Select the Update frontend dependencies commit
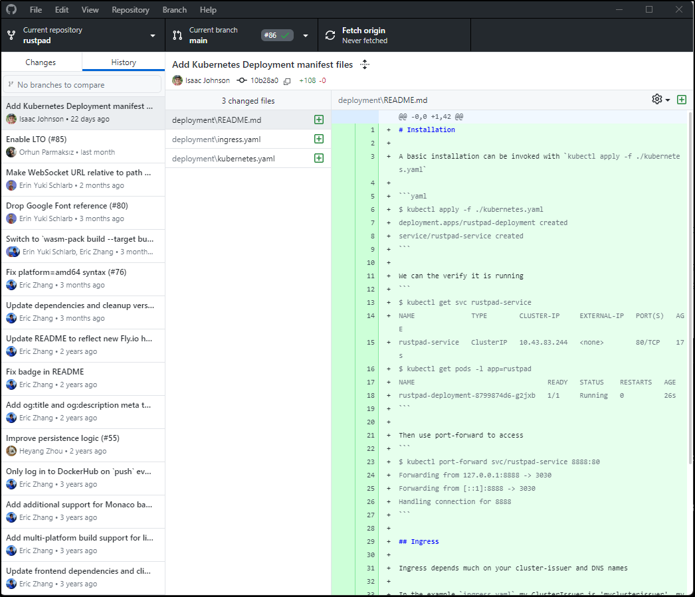This screenshot has height=597, width=695. pyautogui.click(x=83, y=578)
